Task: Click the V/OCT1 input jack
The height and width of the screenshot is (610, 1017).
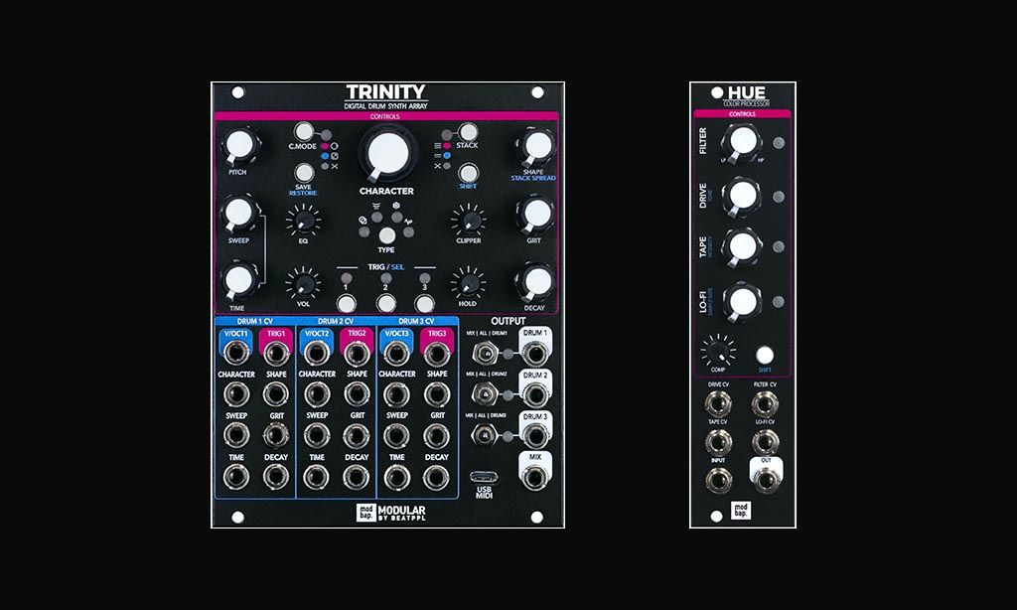Action: point(236,353)
